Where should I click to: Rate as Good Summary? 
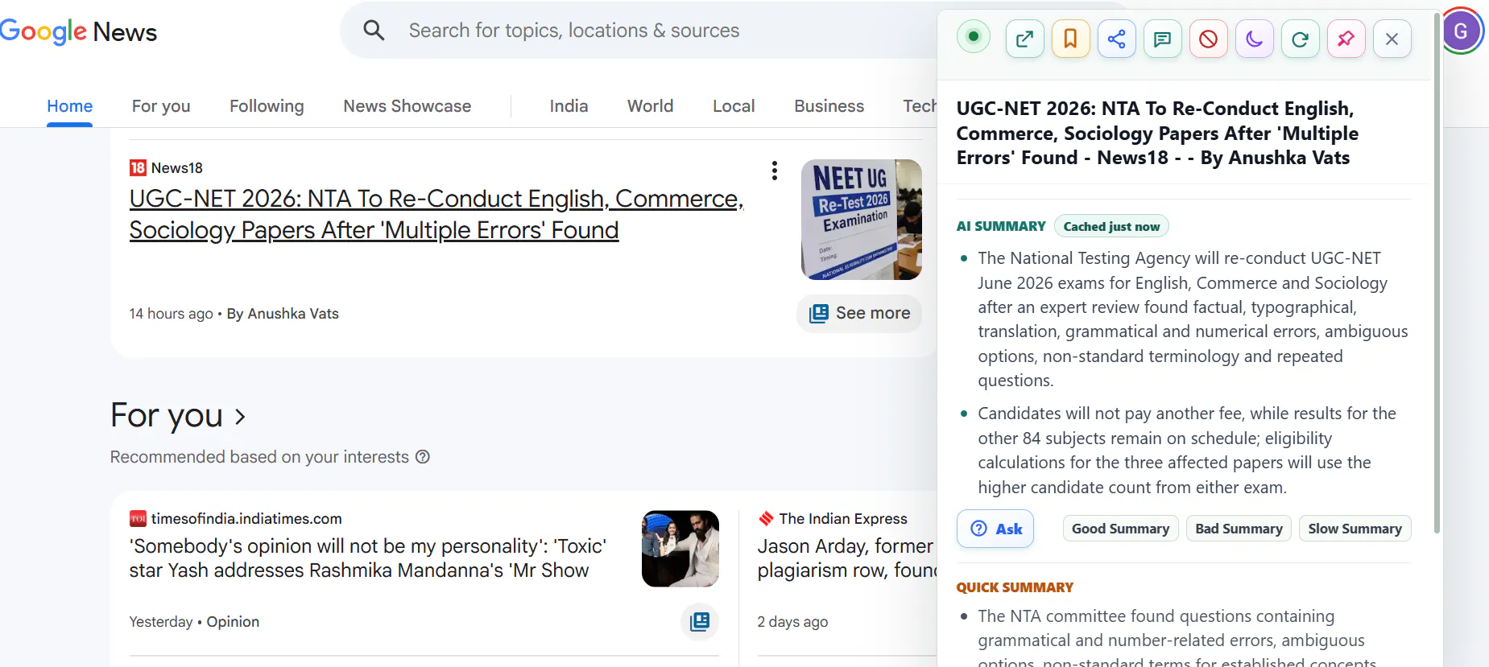point(1120,529)
